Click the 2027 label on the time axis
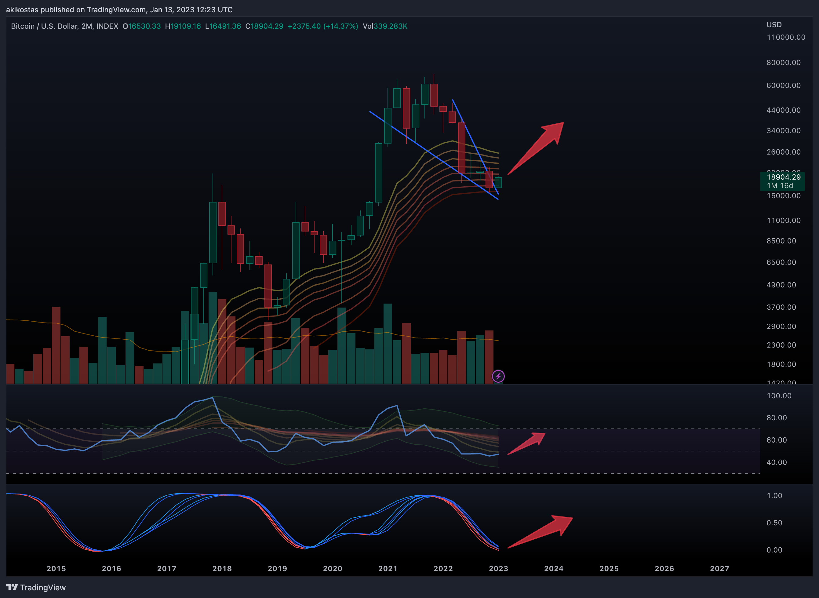The image size is (819, 598). tap(719, 568)
